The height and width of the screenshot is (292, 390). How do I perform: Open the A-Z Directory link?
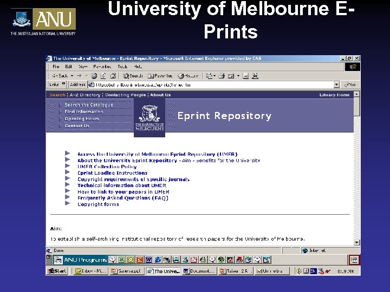(85, 95)
